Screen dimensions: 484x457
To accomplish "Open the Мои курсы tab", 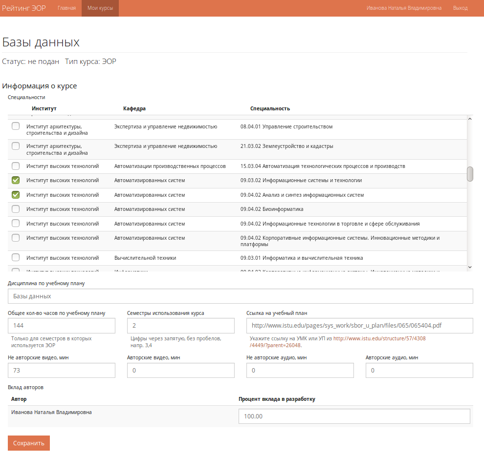I will pos(100,8).
